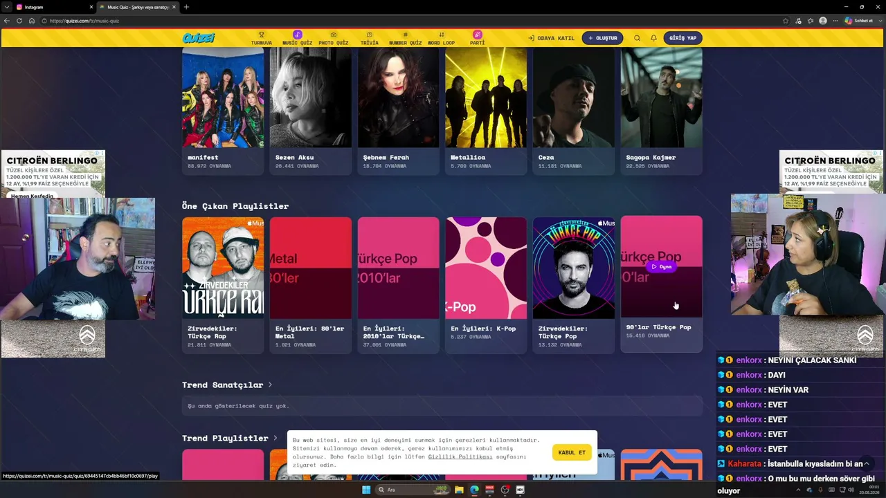886x498 pixels.
Task: Open Microsoft Edge from the taskbar
Action: 474,490
